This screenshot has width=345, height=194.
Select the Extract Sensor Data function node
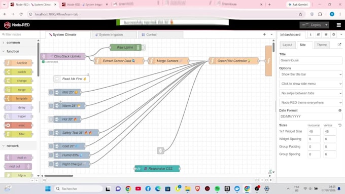click(119, 61)
